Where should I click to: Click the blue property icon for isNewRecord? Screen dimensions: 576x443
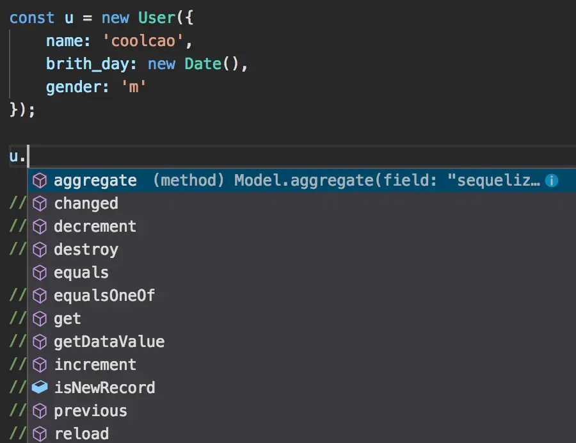tap(40, 388)
